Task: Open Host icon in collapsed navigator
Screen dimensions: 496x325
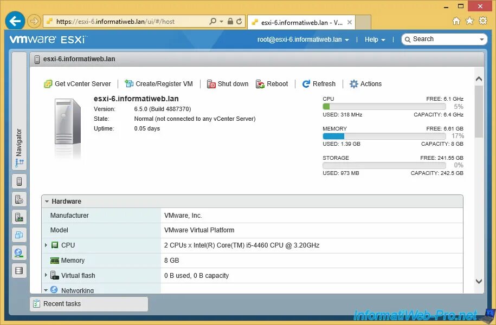Action: pyautogui.click(x=19, y=181)
